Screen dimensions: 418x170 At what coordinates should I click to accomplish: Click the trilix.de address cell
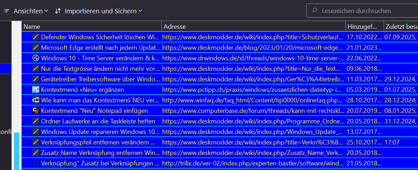pos(253,163)
